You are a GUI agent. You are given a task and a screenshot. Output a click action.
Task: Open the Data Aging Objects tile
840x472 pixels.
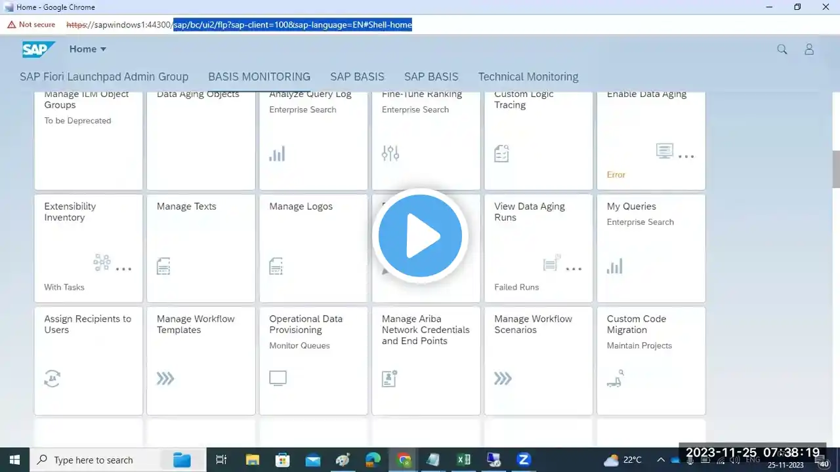point(201,141)
